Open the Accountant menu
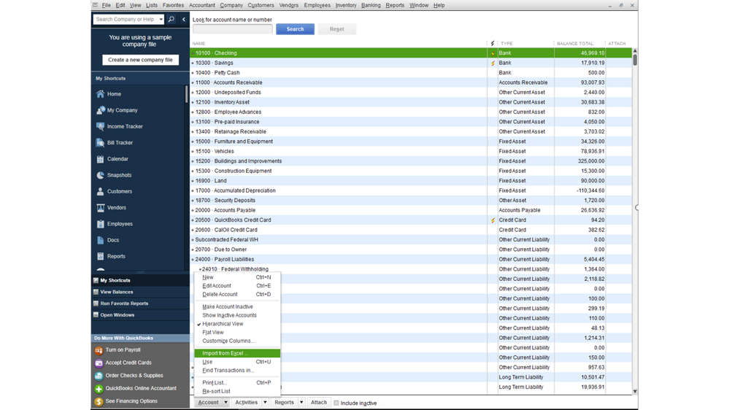Screen dimensions: 729x410 tap(202, 5)
